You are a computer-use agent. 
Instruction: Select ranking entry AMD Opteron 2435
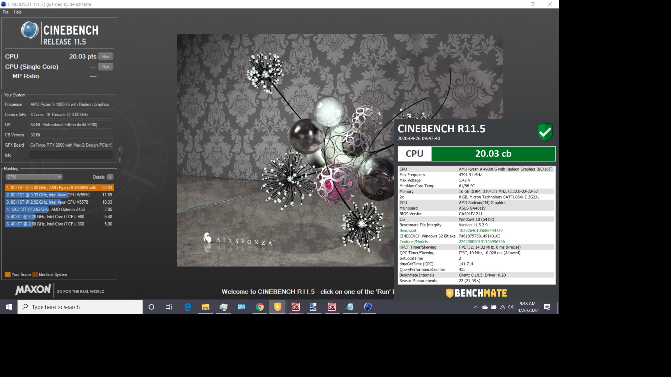[59, 209]
